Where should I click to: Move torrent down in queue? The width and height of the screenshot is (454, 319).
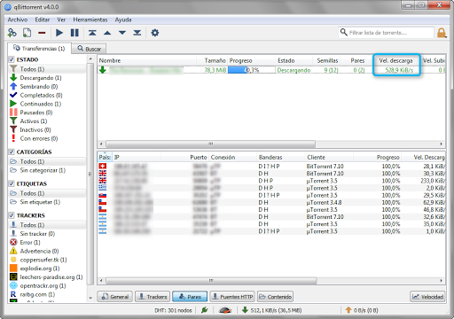[122, 33]
